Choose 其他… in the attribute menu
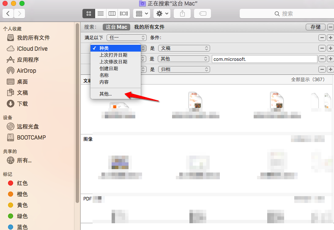The width and height of the screenshot is (334, 230). point(115,94)
